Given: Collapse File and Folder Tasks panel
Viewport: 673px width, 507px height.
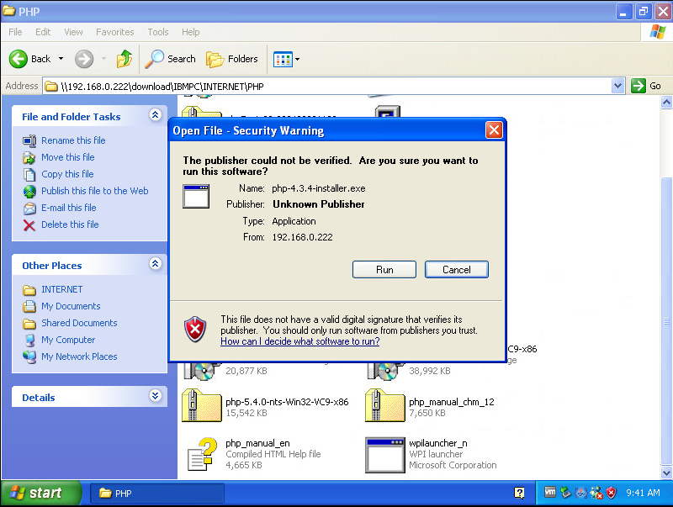Looking at the screenshot, I should point(155,115).
